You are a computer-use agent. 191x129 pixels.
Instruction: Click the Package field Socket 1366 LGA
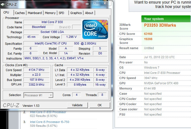[x=52, y=32]
